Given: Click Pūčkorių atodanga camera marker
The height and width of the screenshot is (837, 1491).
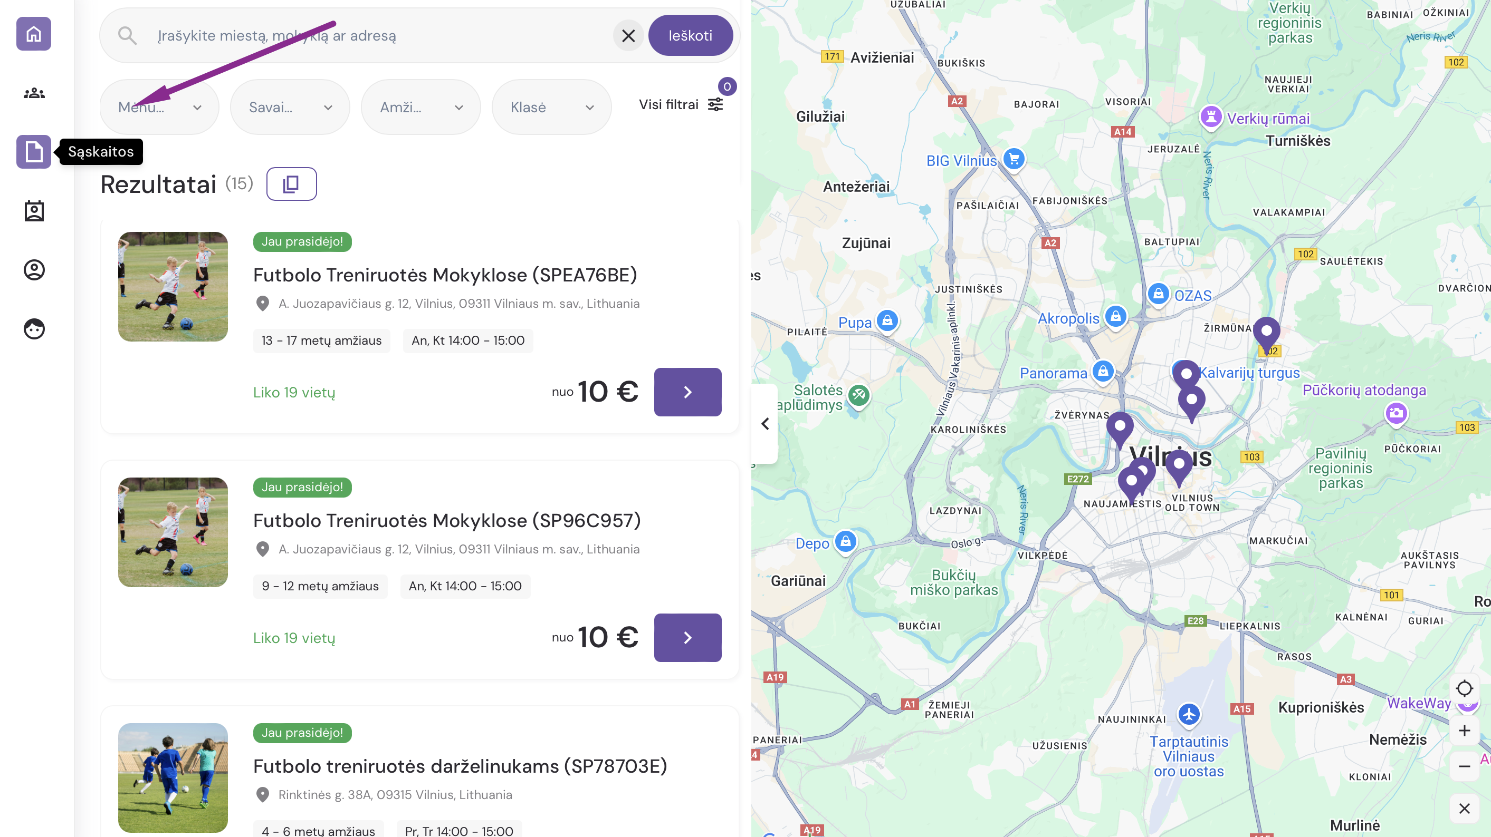Looking at the screenshot, I should coord(1396,413).
